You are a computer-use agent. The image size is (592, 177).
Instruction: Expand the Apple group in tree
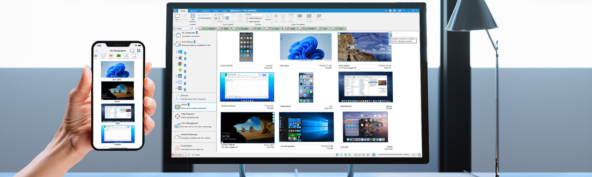coord(177,58)
